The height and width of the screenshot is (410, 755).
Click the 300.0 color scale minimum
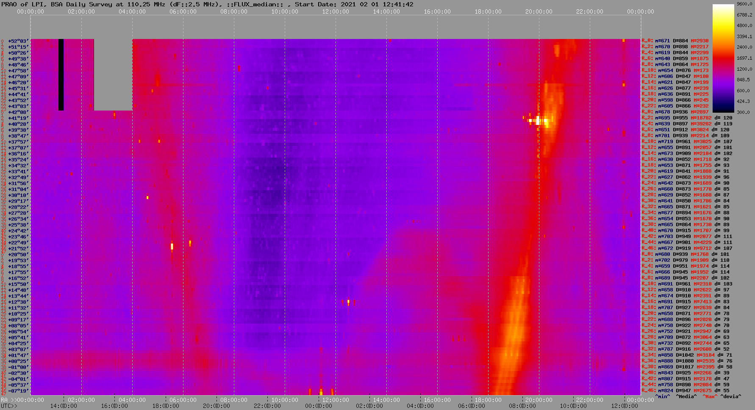point(743,112)
